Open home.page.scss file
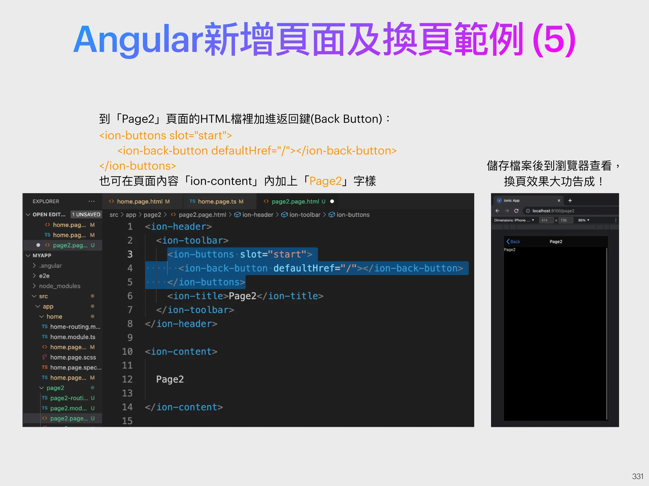The image size is (649, 486). tap(69, 357)
